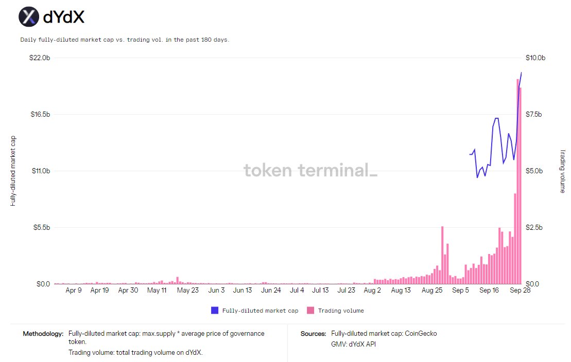Select the Sep 28 x-axis label
Image resolution: width=571 pixels, height=362 pixels.
pos(520,290)
